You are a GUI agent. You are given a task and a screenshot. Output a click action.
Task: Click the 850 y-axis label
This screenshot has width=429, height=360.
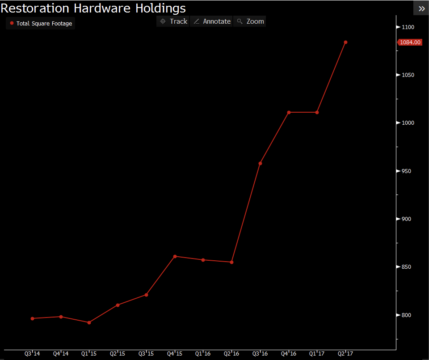coord(406,267)
